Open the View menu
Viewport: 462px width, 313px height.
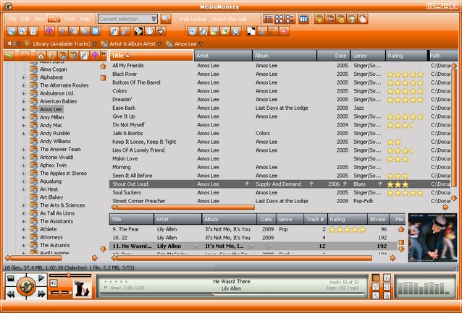click(40, 19)
